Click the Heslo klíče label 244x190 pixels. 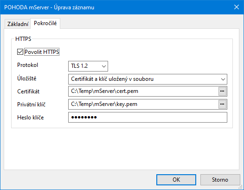tap(31, 118)
